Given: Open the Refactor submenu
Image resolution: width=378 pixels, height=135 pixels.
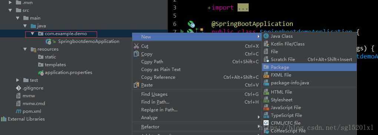Looking at the screenshot, I should (x=197, y=127).
